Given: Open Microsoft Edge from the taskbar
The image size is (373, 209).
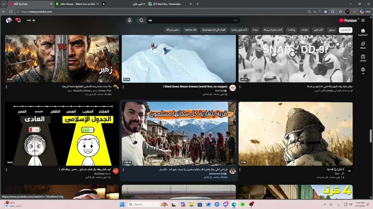Looking at the screenshot, I should 234,204.
